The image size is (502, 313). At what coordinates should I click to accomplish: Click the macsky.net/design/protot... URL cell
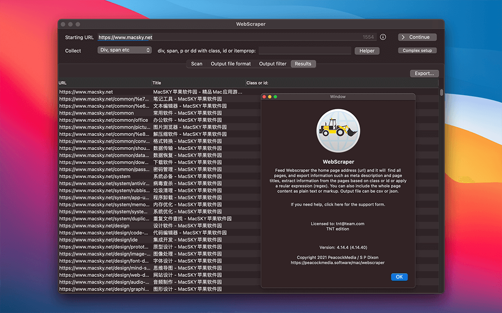click(105, 247)
